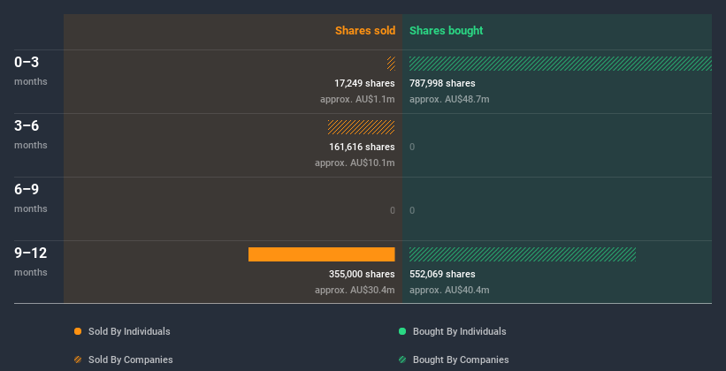The height and width of the screenshot is (371, 726).
Task: Click the Shares sold column header
Action: [x=365, y=31]
